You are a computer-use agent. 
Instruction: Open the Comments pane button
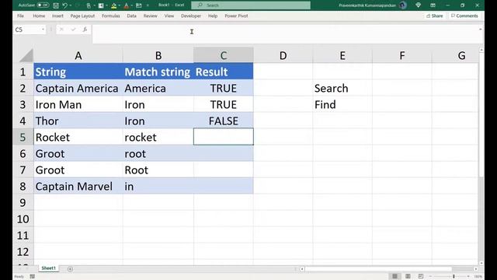pyautogui.click(x=464, y=16)
